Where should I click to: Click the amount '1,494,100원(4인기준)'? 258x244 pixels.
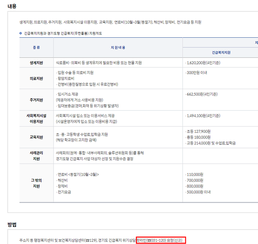pos(203,116)
